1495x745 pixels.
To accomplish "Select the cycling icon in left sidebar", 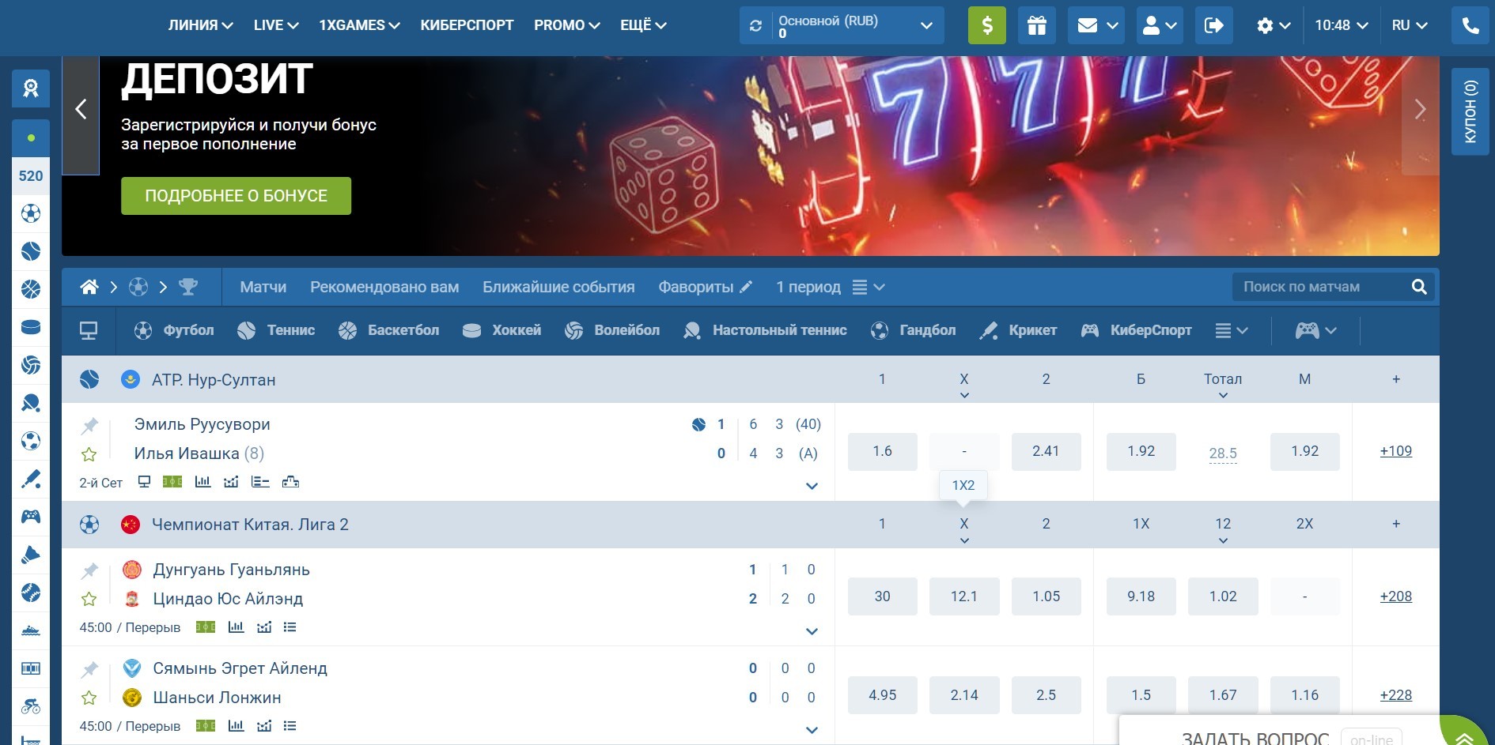I will click(x=31, y=705).
